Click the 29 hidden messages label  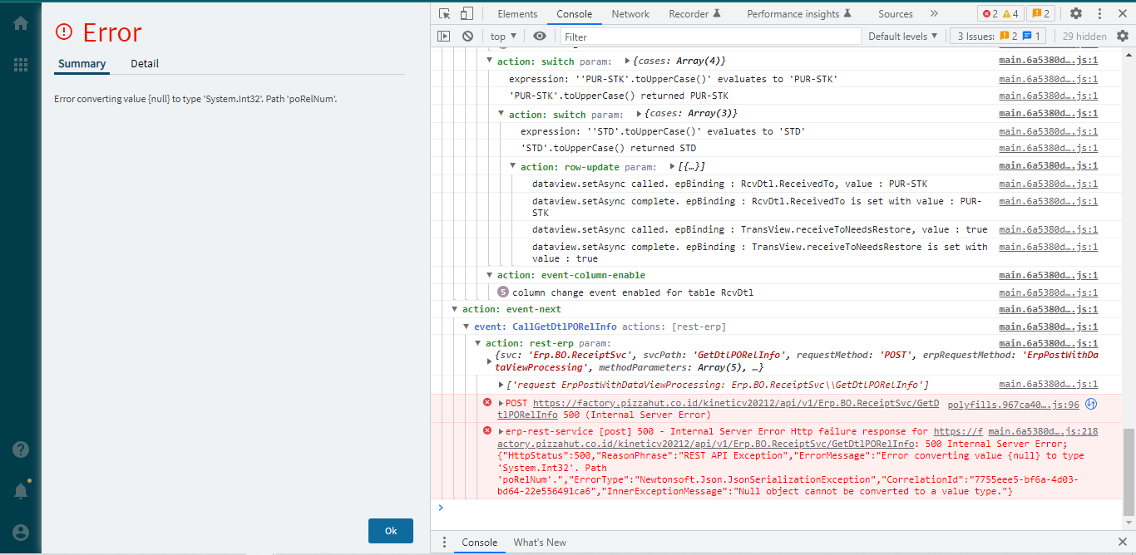click(1084, 36)
